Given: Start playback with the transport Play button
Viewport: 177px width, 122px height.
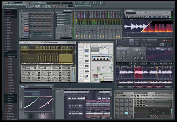Looking at the screenshot, I should click(36, 6).
